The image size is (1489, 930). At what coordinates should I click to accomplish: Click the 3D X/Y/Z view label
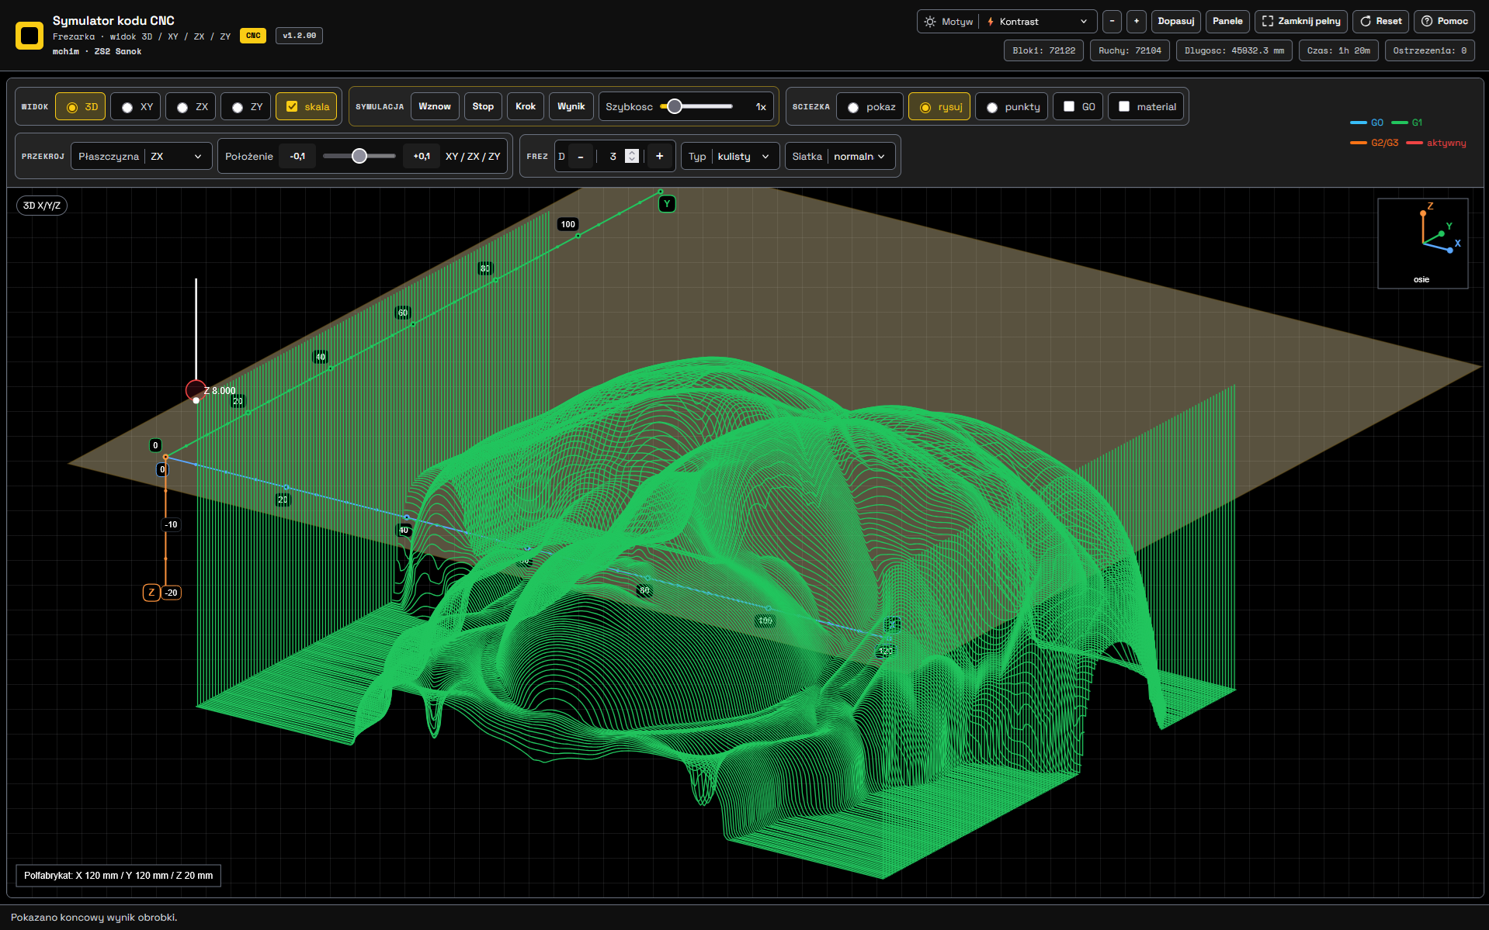click(x=42, y=206)
